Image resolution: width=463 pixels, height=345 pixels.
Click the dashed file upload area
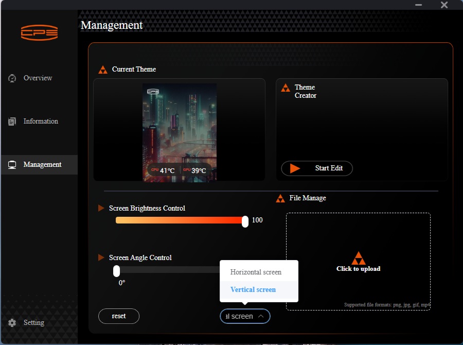click(x=358, y=262)
